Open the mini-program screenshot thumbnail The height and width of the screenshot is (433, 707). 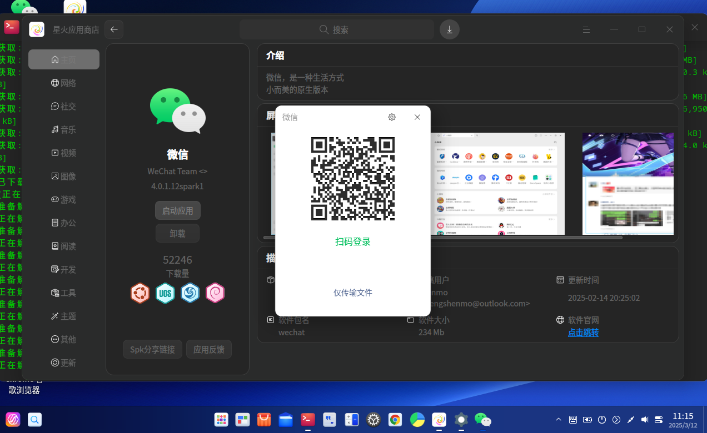tap(497, 184)
